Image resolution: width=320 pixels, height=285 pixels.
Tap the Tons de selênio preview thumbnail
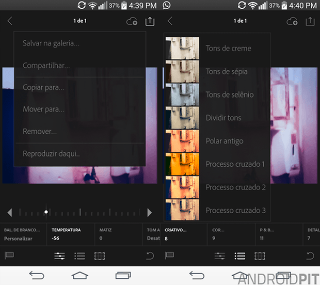pos(182,94)
